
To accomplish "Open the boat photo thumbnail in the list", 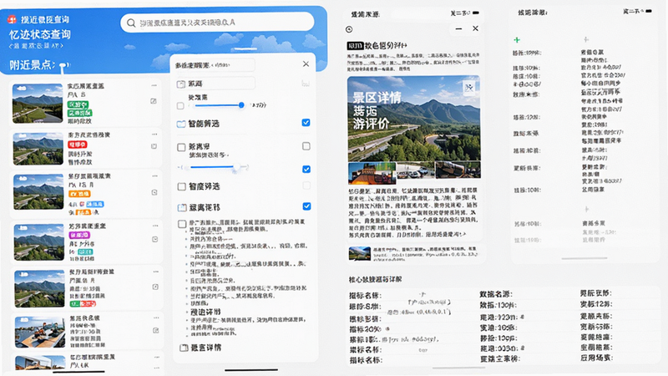I will [39, 332].
